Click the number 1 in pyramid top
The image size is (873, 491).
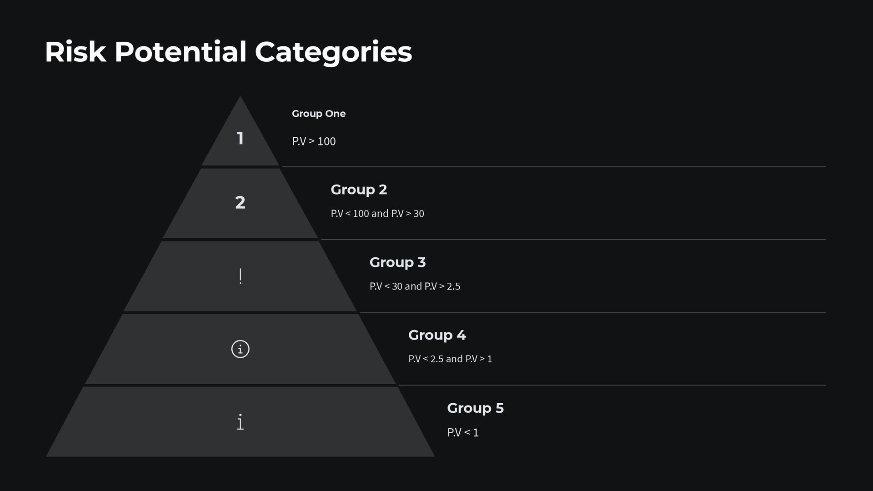(x=240, y=138)
